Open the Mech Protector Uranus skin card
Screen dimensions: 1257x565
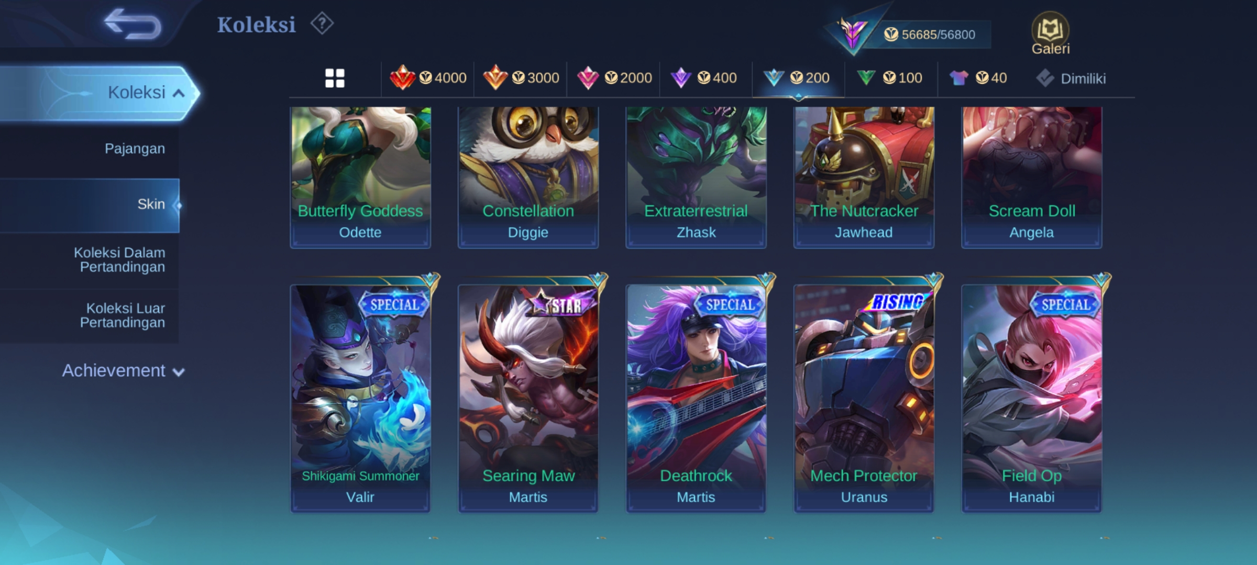pyautogui.click(x=864, y=398)
